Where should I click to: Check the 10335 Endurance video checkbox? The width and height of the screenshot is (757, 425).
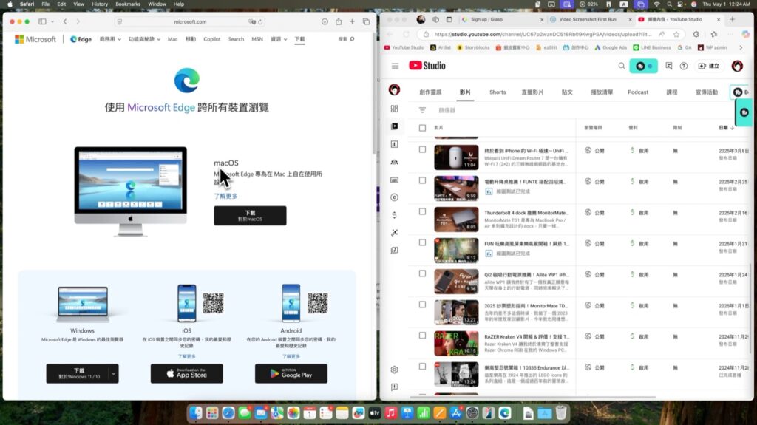422,367
